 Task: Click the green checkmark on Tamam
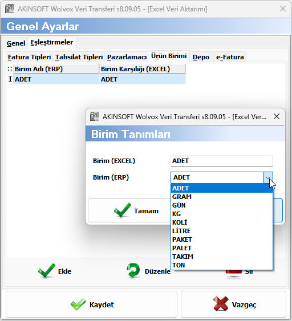tap(123, 210)
